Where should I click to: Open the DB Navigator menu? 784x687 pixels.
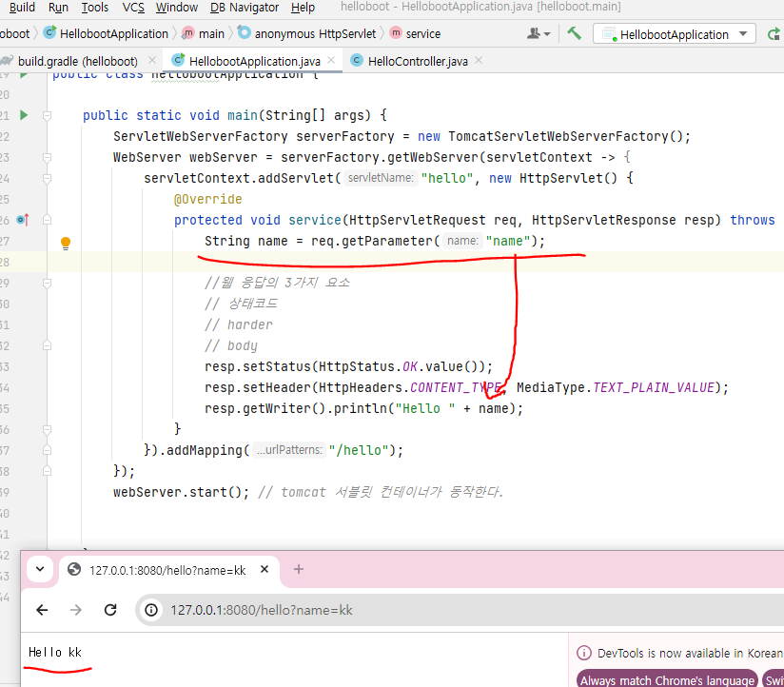244,7
